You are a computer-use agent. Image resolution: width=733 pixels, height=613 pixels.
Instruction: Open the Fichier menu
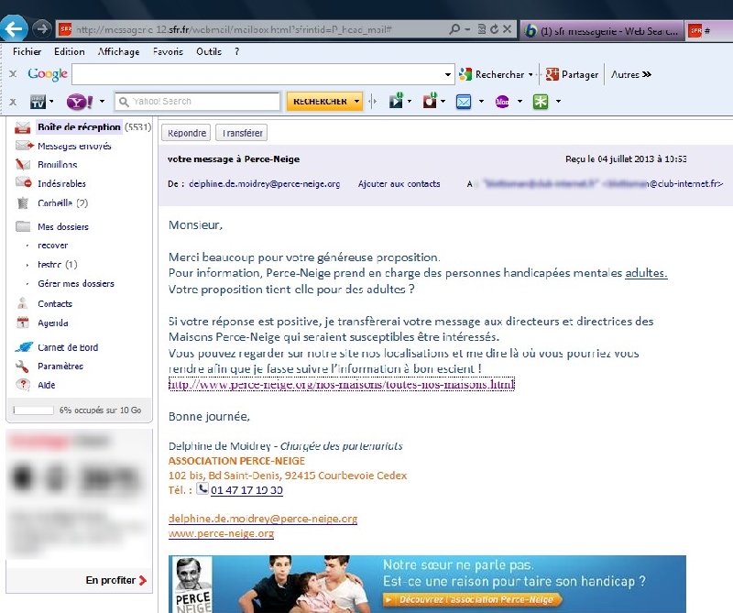tap(27, 51)
